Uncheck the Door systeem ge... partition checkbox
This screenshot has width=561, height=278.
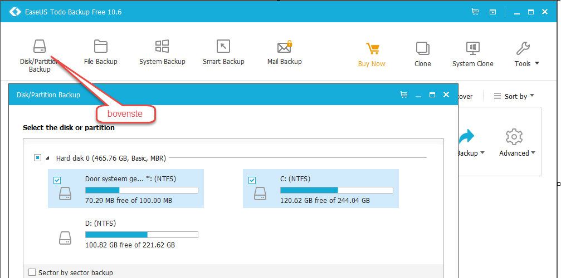point(57,181)
